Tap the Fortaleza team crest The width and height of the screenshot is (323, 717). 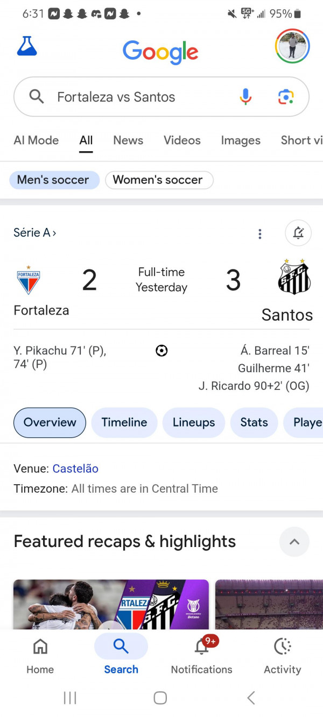[29, 280]
